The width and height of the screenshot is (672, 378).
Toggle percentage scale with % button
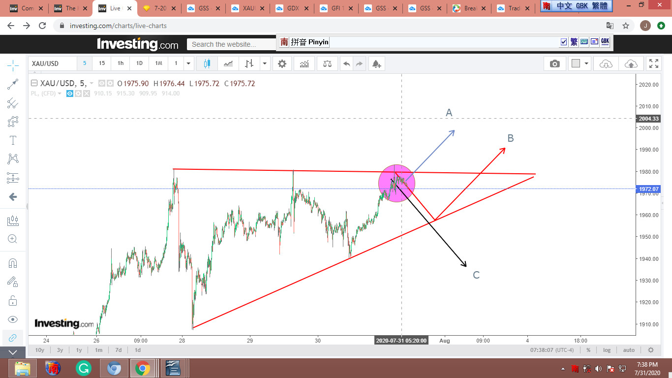tap(588, 350)
